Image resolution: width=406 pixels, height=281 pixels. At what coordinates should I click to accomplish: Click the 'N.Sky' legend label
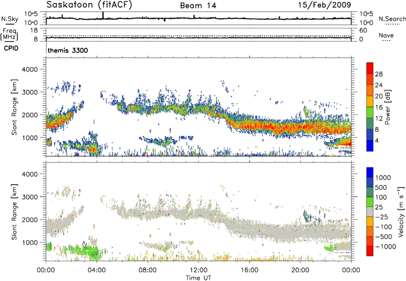(10, 19)
